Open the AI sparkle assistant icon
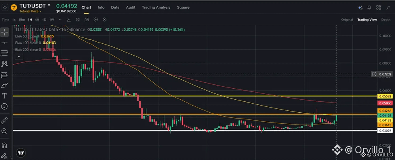 tap(361, 7)
